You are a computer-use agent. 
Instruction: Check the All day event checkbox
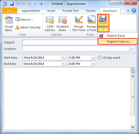100,58
